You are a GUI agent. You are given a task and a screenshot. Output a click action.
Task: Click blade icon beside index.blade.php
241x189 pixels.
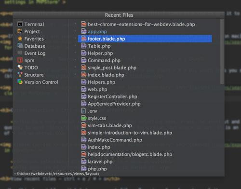tap(84, 75)
